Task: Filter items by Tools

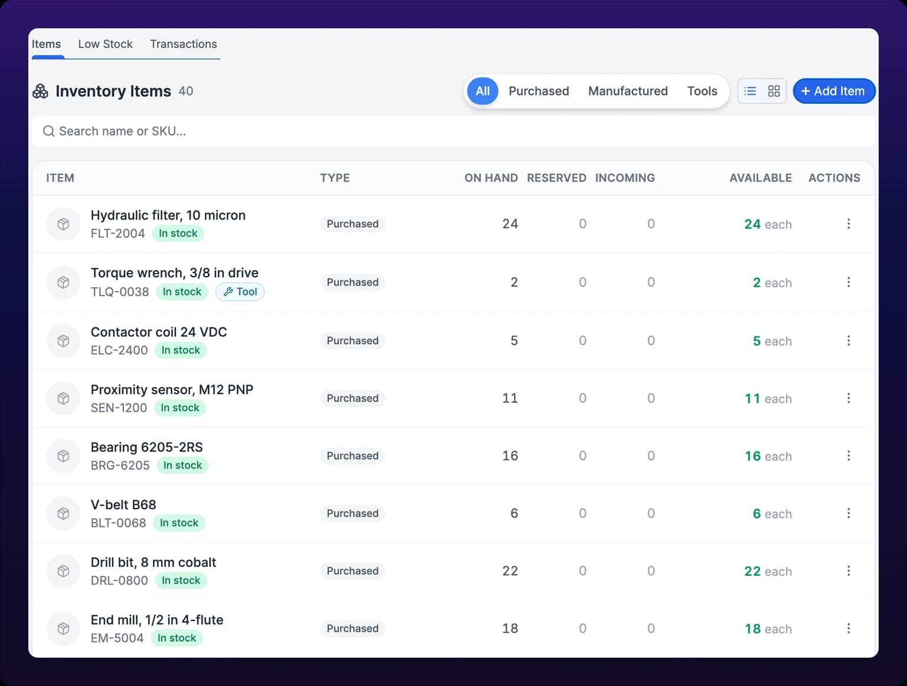Action: click(702, 91)
